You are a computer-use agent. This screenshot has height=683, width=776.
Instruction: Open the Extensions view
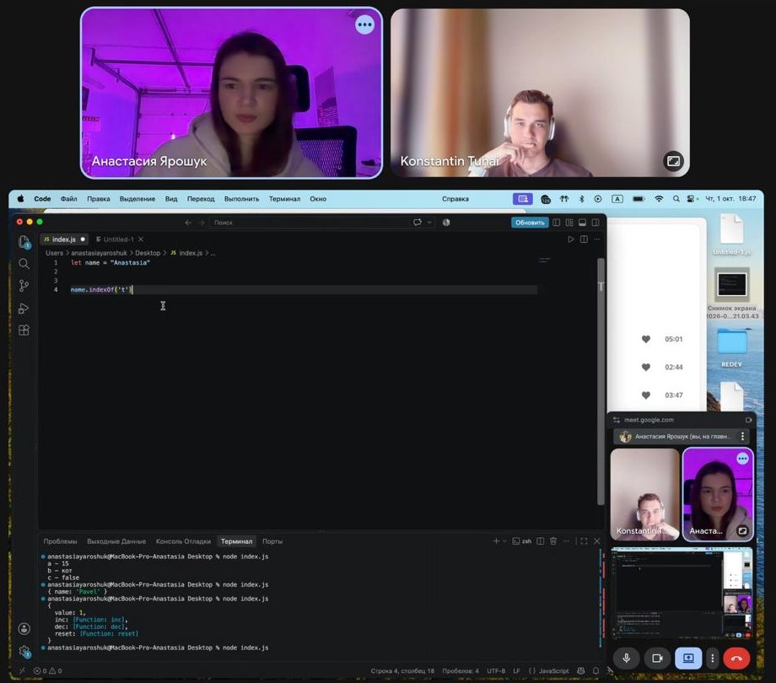(24, 330)
